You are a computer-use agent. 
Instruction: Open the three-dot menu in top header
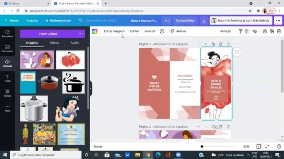coord(278,21)
